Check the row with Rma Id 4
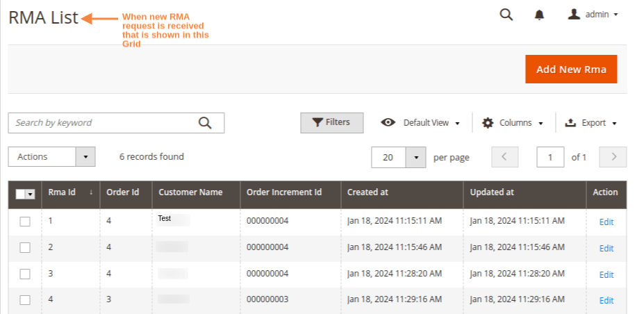This screenshot has width=637, height=314. point(25,300)
